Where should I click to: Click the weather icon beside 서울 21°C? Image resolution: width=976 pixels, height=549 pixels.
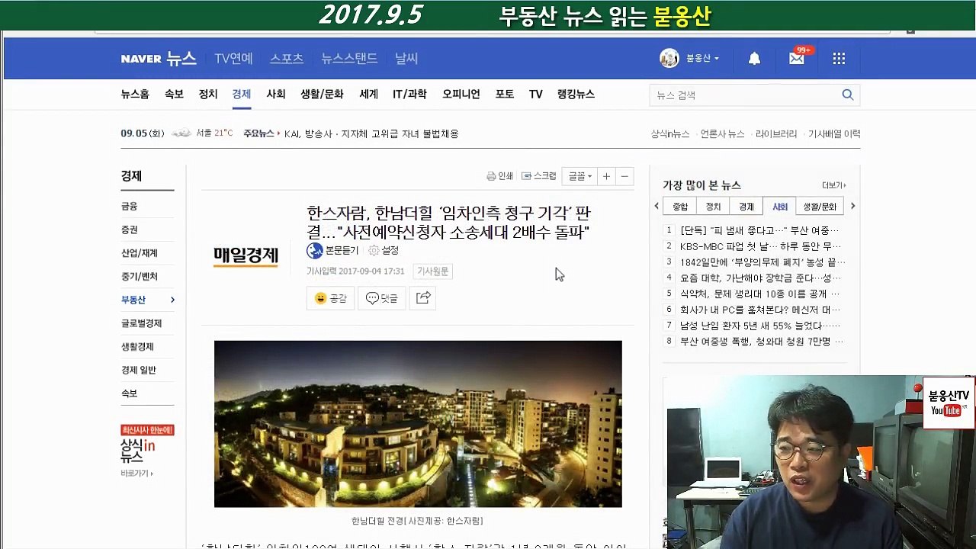(181, 133)
